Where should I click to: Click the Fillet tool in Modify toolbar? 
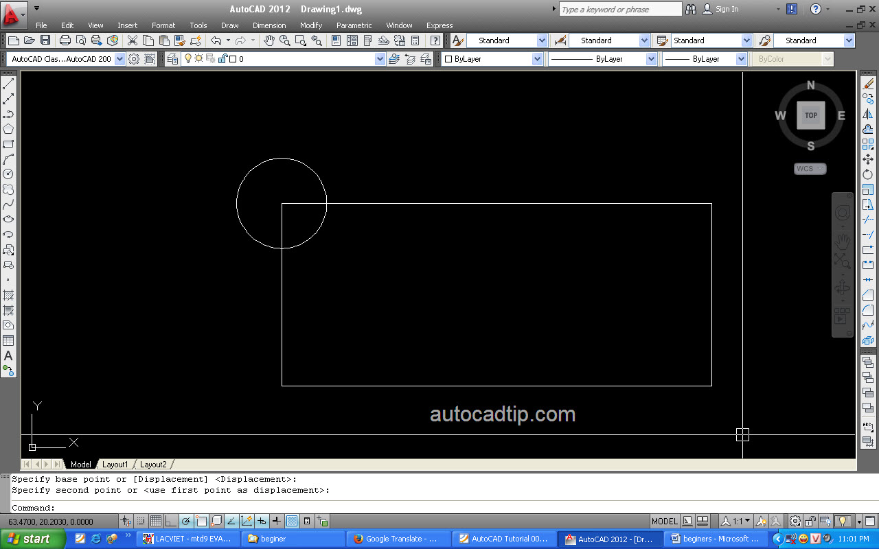[x=868, y=310]
